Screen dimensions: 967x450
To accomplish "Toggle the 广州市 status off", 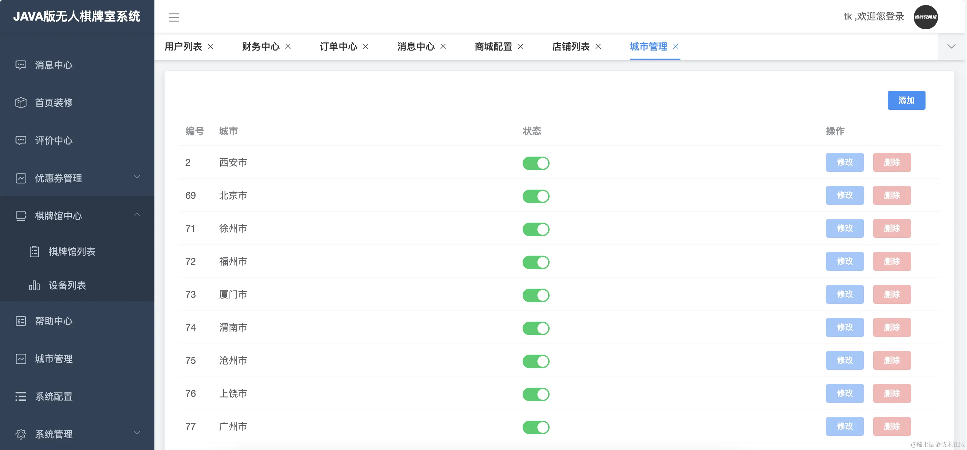I will pyautogui.click(x=536, y=427).
